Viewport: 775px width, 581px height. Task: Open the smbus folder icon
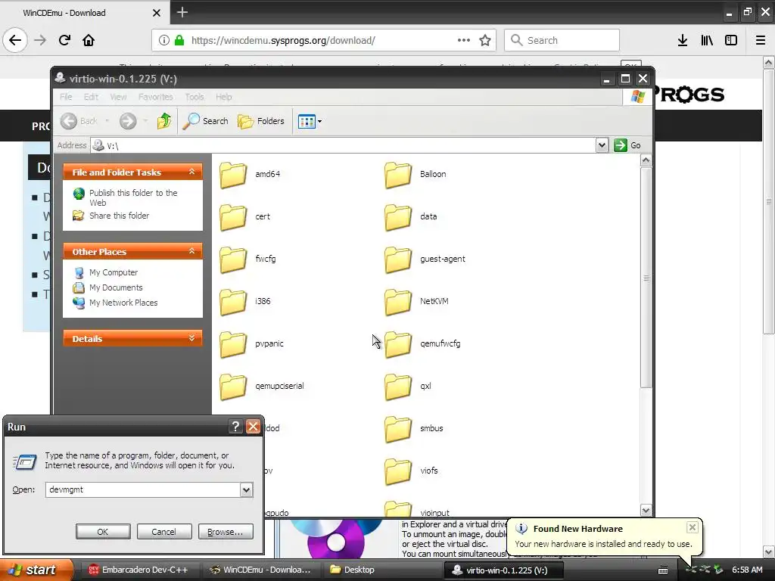point(398,430)
